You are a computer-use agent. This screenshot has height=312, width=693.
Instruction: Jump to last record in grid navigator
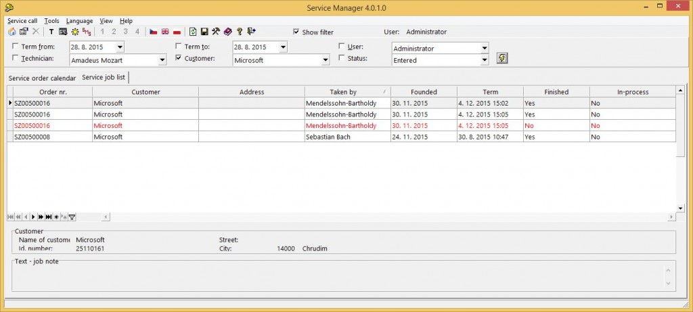(49, 217)
